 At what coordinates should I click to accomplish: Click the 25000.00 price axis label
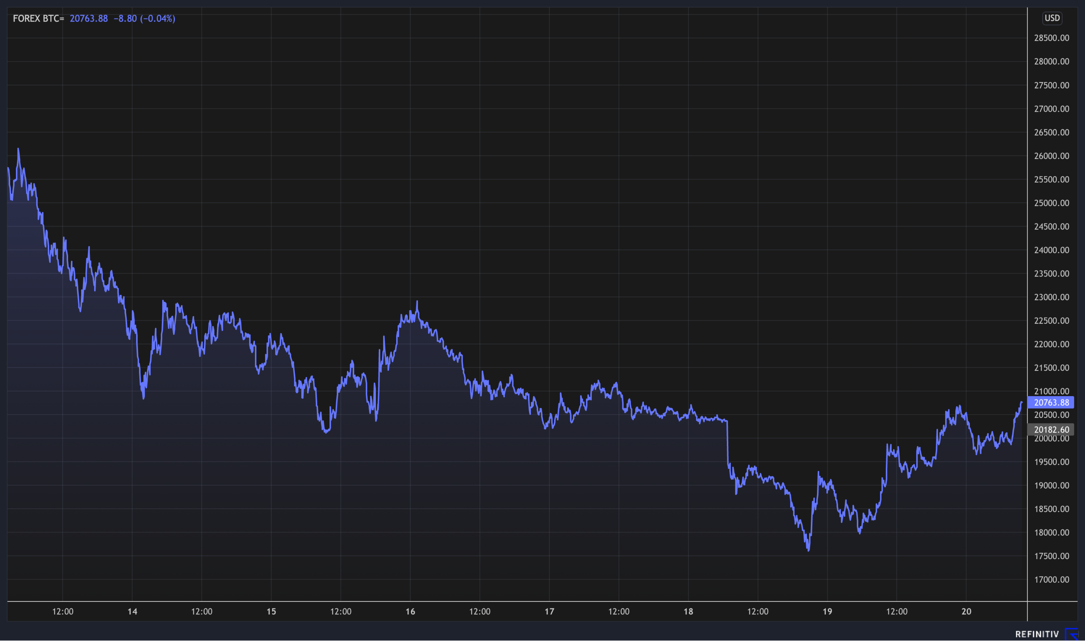click(x=1051, y=203)
